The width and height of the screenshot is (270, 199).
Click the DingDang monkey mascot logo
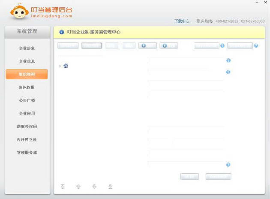19,11
